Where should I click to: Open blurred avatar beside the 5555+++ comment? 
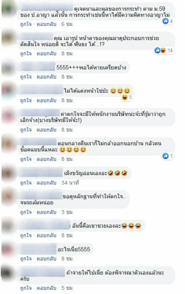[x=8, y=68]
